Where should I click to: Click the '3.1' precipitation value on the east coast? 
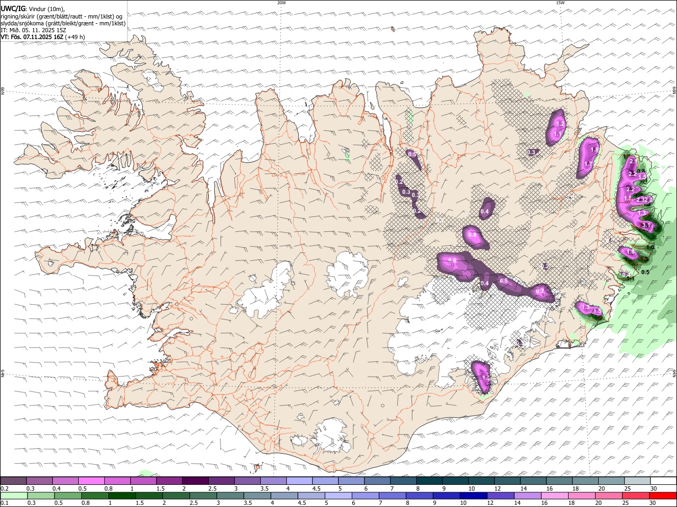pos(646,226)
